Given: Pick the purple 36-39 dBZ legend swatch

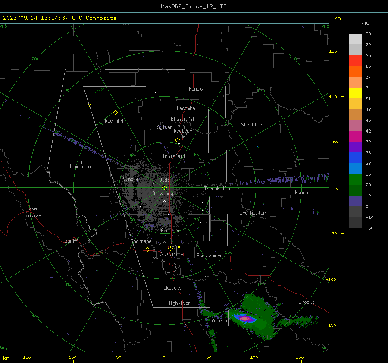Looking at the screenshot, I should [355, 147].
